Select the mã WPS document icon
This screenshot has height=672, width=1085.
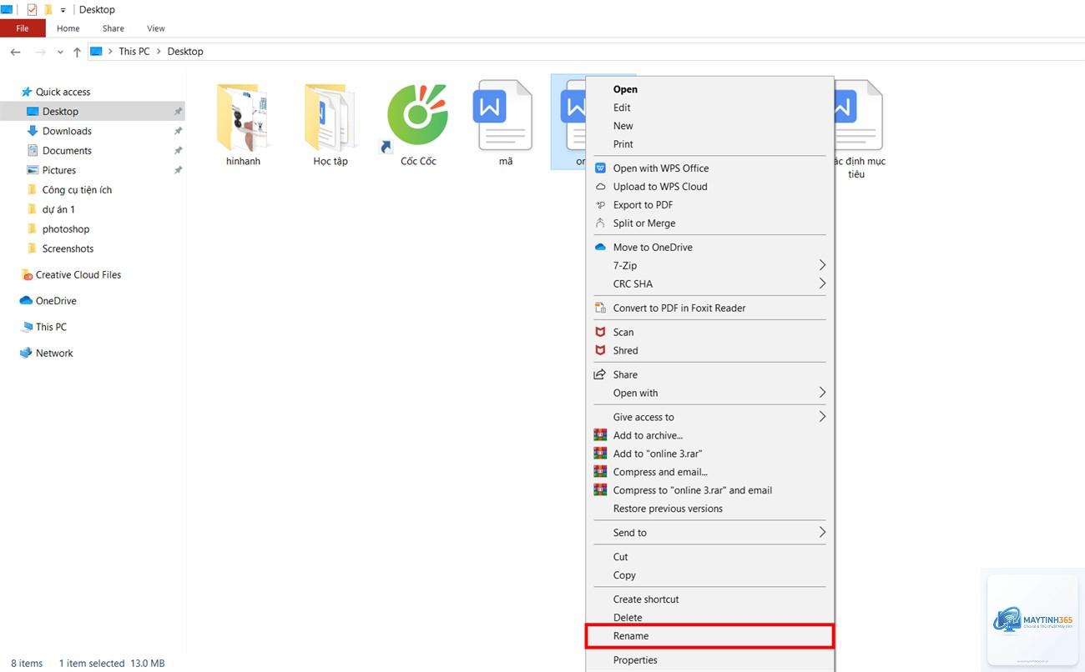coord(503,115)
